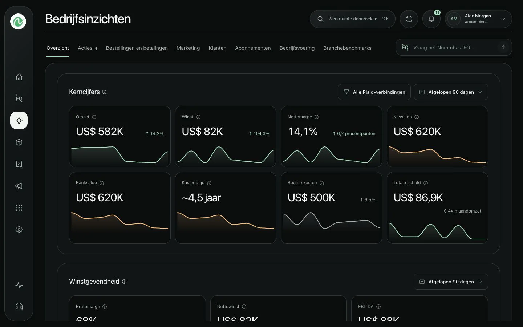Click the info icon next to Winstgevendheid

click(124, 282)
